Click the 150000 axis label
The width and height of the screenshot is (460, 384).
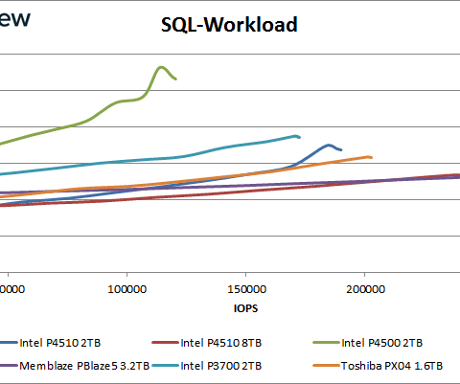pos(246,289)
